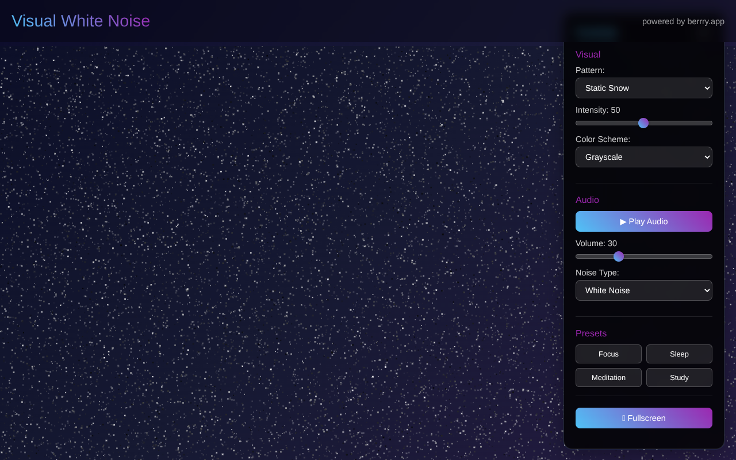Image resolution: width=736 pixels, height=460 pixels.
Task: Select the Meditation preset
Action: [x=608, y=377]
